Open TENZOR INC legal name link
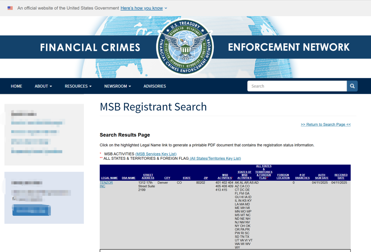This screenshot has width=371, height=252. 106,184
